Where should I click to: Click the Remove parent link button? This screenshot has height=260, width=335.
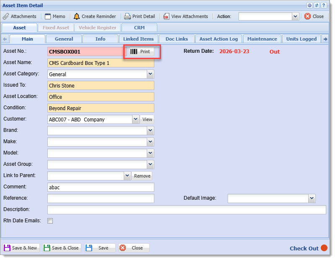click(142, 176)
